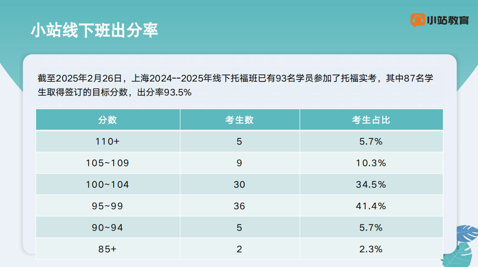The image size is (478, 267).
Task: Click the count 30 cell
Action: pos(240,184)
